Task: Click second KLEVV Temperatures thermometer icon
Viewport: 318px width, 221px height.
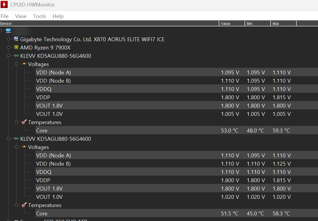Action: point(24,205)
